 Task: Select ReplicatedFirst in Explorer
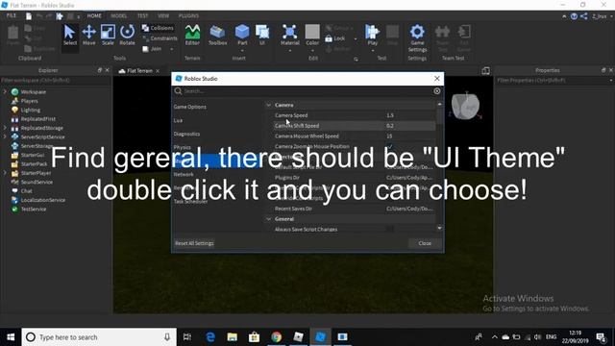[x=38, y=119]
